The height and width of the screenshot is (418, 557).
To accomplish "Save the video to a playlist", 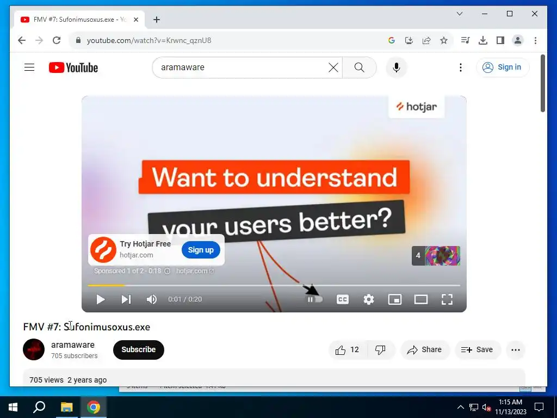I will 478,350.
